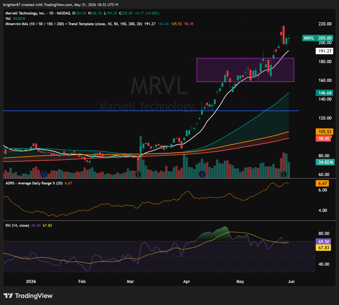
Task: Click the orange 105.52 price label
Action: coord(324,132)
